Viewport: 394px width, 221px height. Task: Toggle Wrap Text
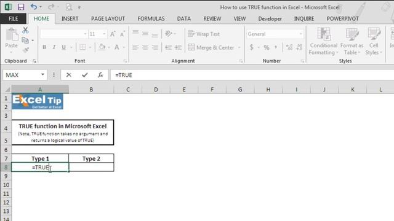(204, 34)
